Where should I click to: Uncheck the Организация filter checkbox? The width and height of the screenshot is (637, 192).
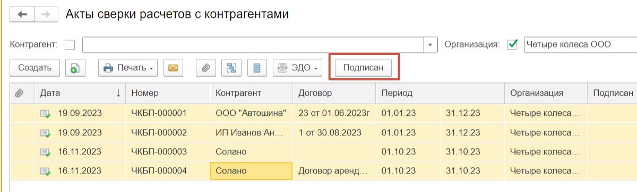(512, 45)
